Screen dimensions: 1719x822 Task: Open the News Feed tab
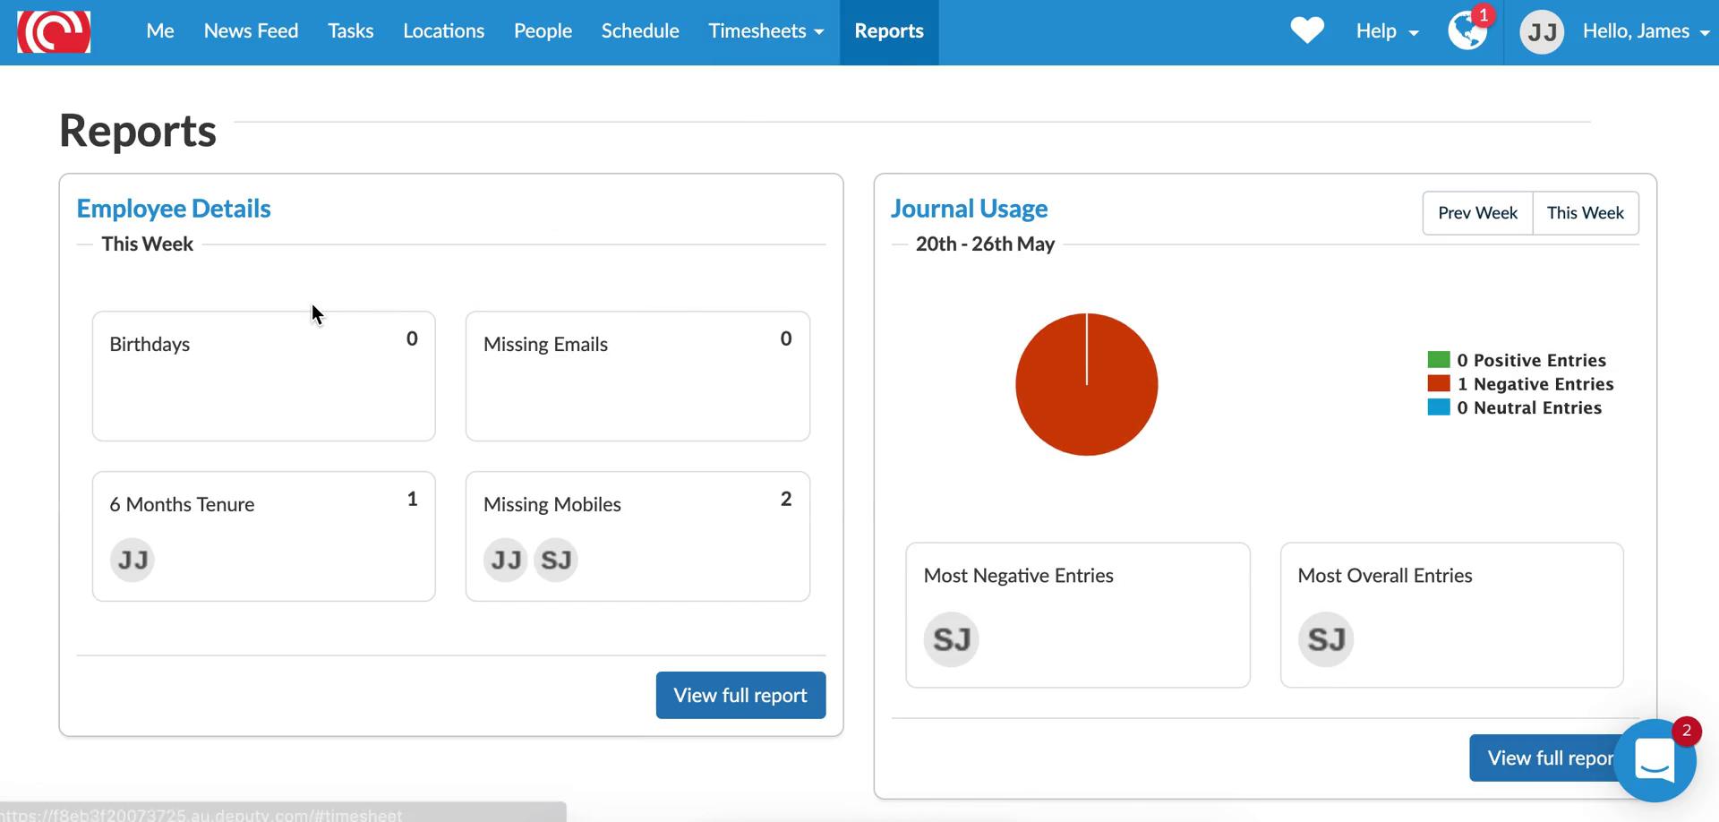[251, 31]
